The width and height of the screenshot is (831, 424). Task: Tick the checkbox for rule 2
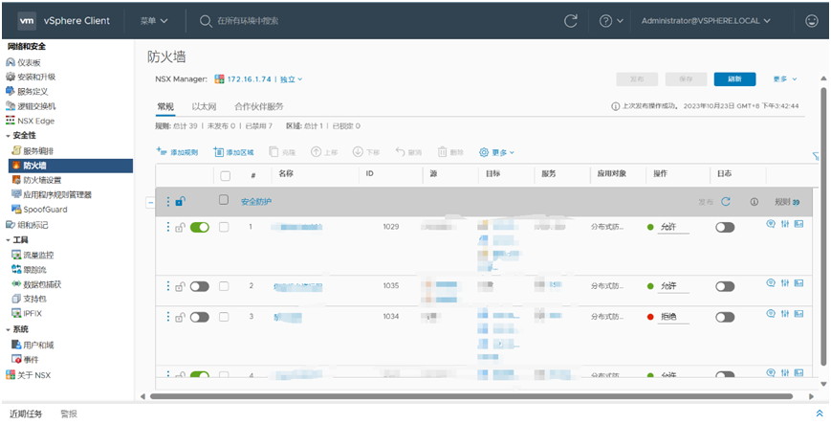(x=224, y=286)
